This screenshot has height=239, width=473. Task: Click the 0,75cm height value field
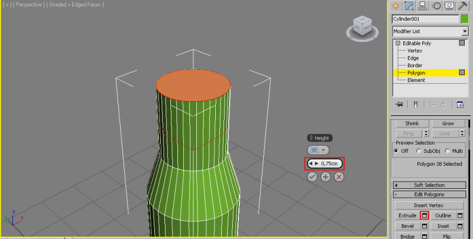coord(329,163)
